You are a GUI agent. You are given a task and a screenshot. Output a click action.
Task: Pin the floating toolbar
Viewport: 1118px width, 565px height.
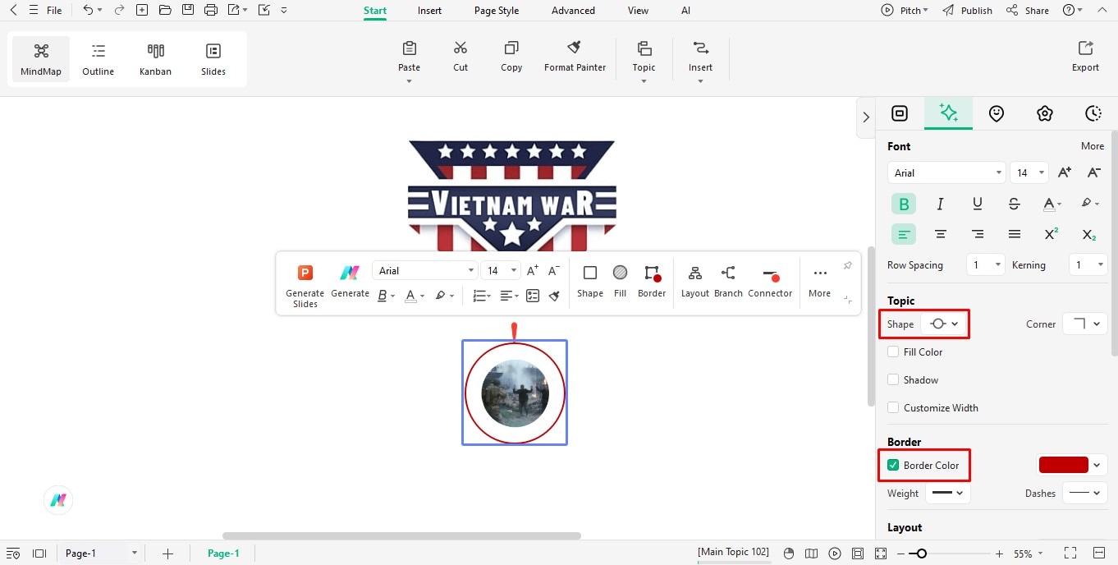pyautogui.click(x=848, y=266)
